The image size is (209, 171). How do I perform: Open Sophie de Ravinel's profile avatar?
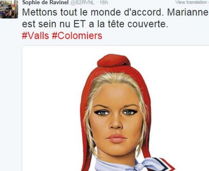coord(9,9)
